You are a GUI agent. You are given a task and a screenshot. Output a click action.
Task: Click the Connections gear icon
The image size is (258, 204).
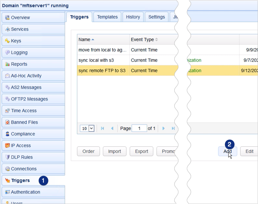tap(7, 169)
